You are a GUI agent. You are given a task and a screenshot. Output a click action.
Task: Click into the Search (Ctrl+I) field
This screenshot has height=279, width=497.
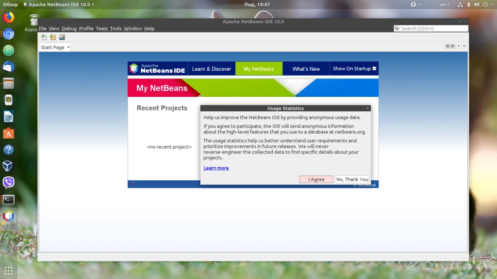coord(434,29)
